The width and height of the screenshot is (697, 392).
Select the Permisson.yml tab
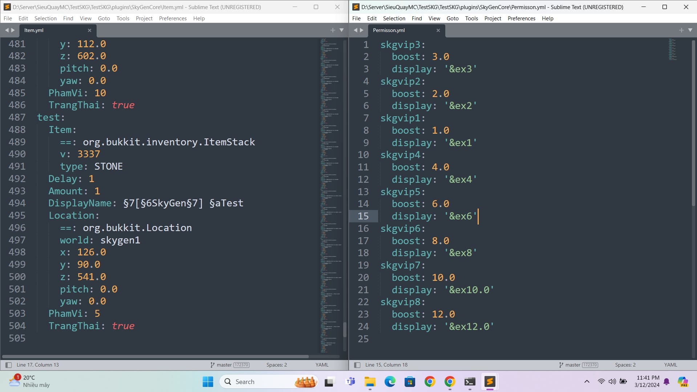tap(406, 30)
